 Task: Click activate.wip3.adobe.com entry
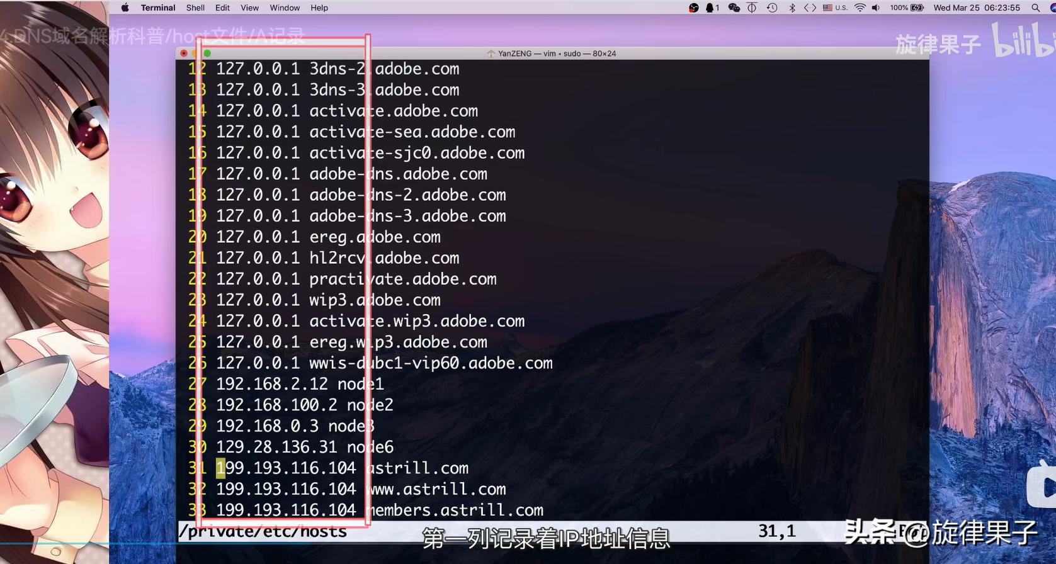pyautogui.click(x=417, y=321)
